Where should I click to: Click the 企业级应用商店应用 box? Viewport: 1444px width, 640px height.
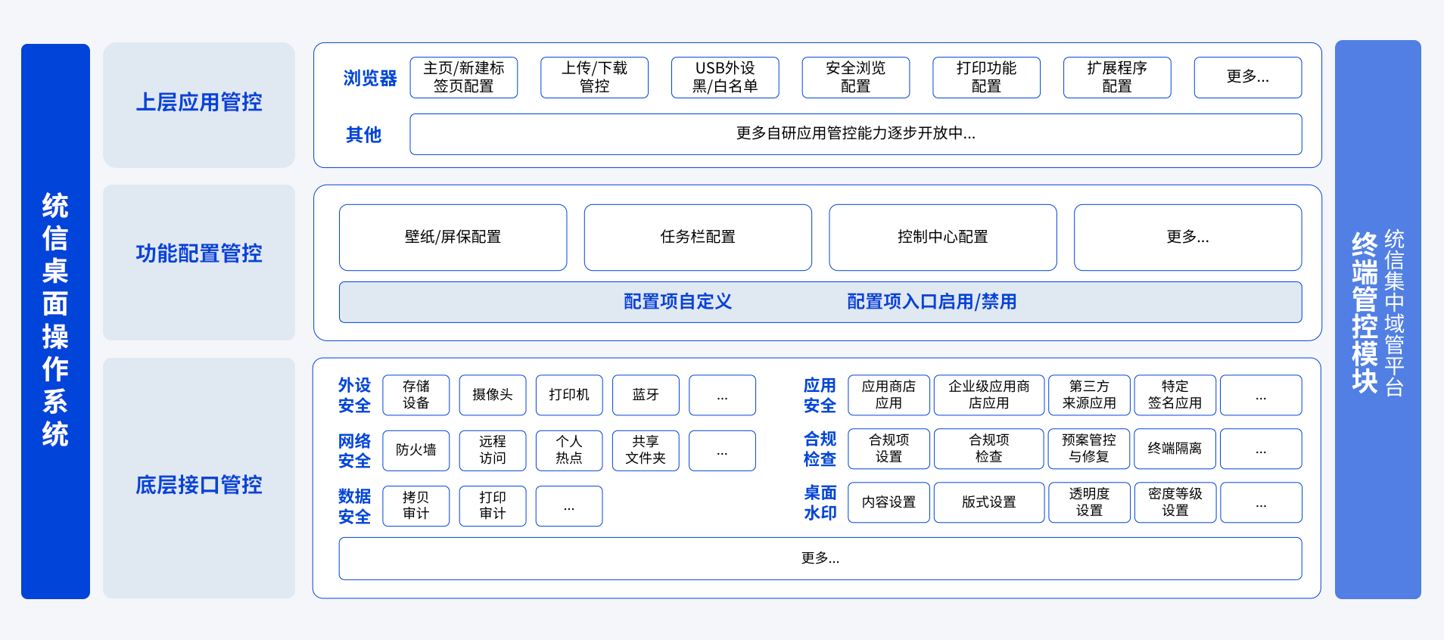point(989,395)
